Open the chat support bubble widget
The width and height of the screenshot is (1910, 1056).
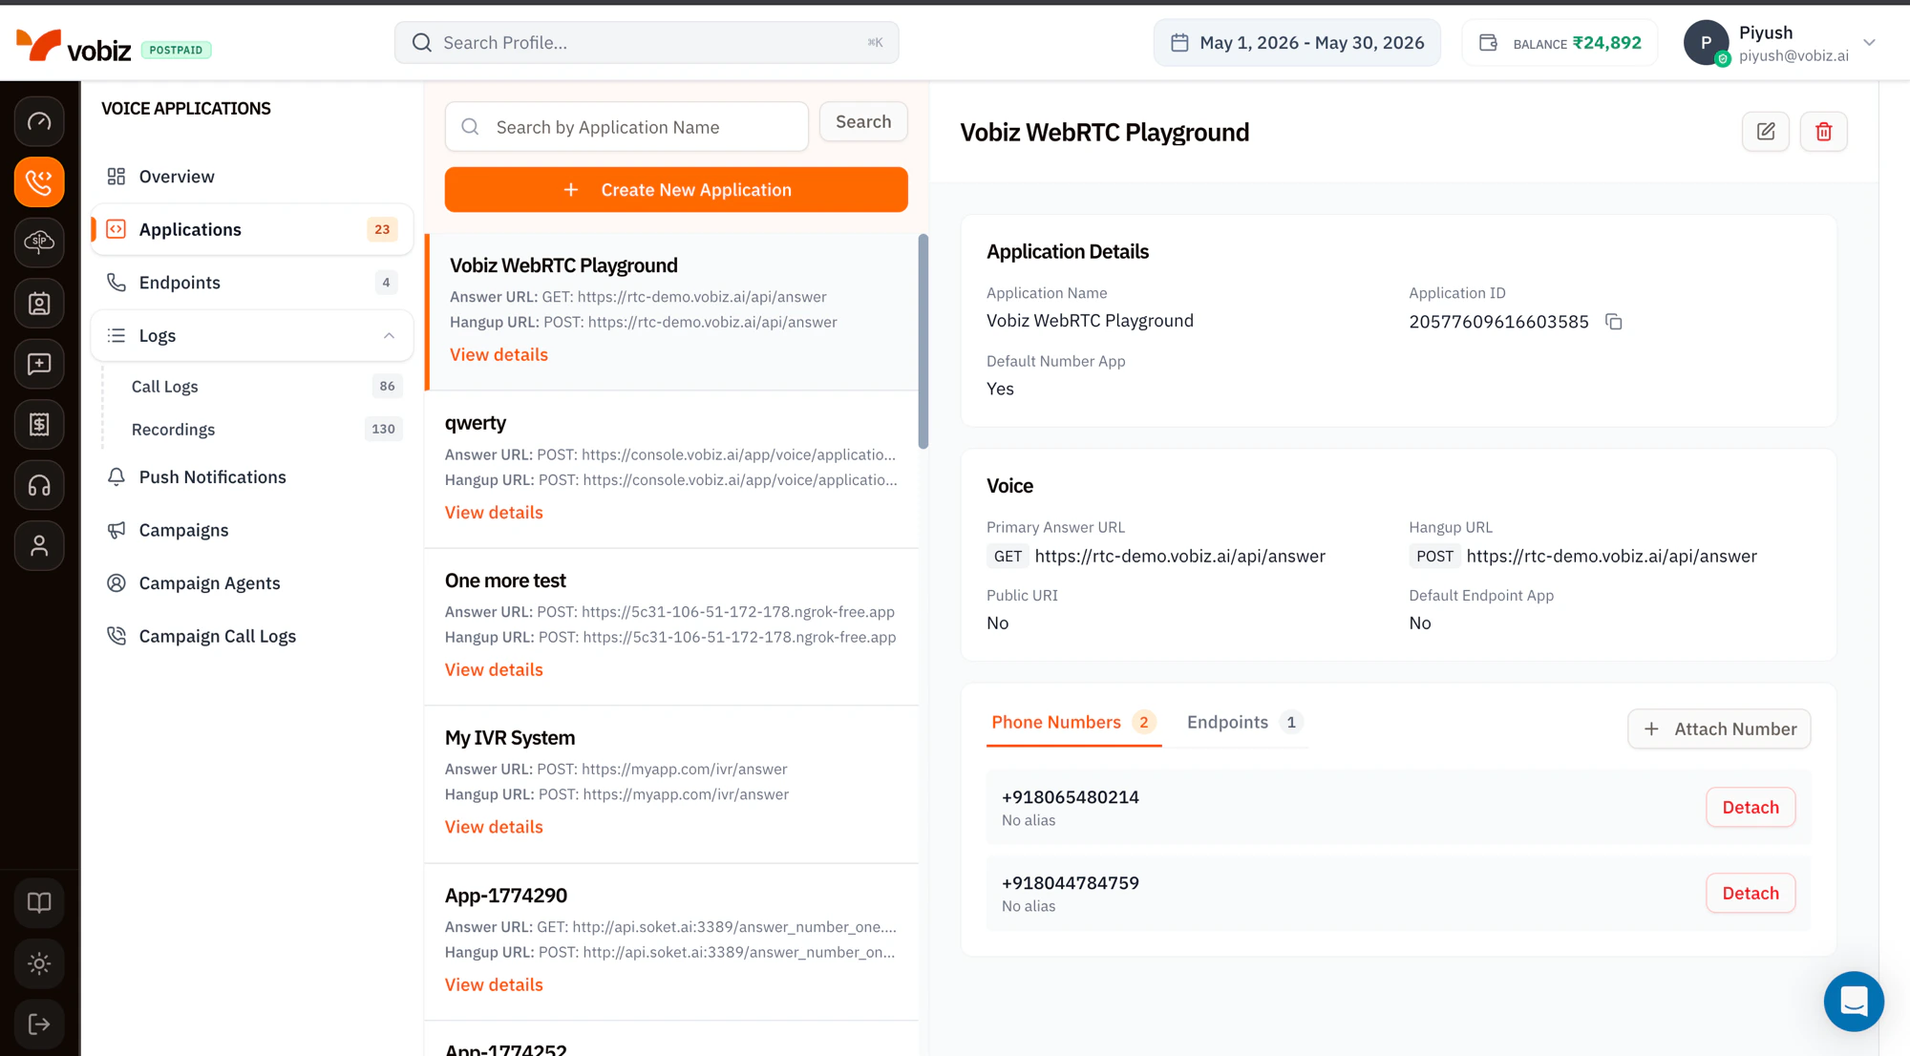click(x=1854, y=1002)
